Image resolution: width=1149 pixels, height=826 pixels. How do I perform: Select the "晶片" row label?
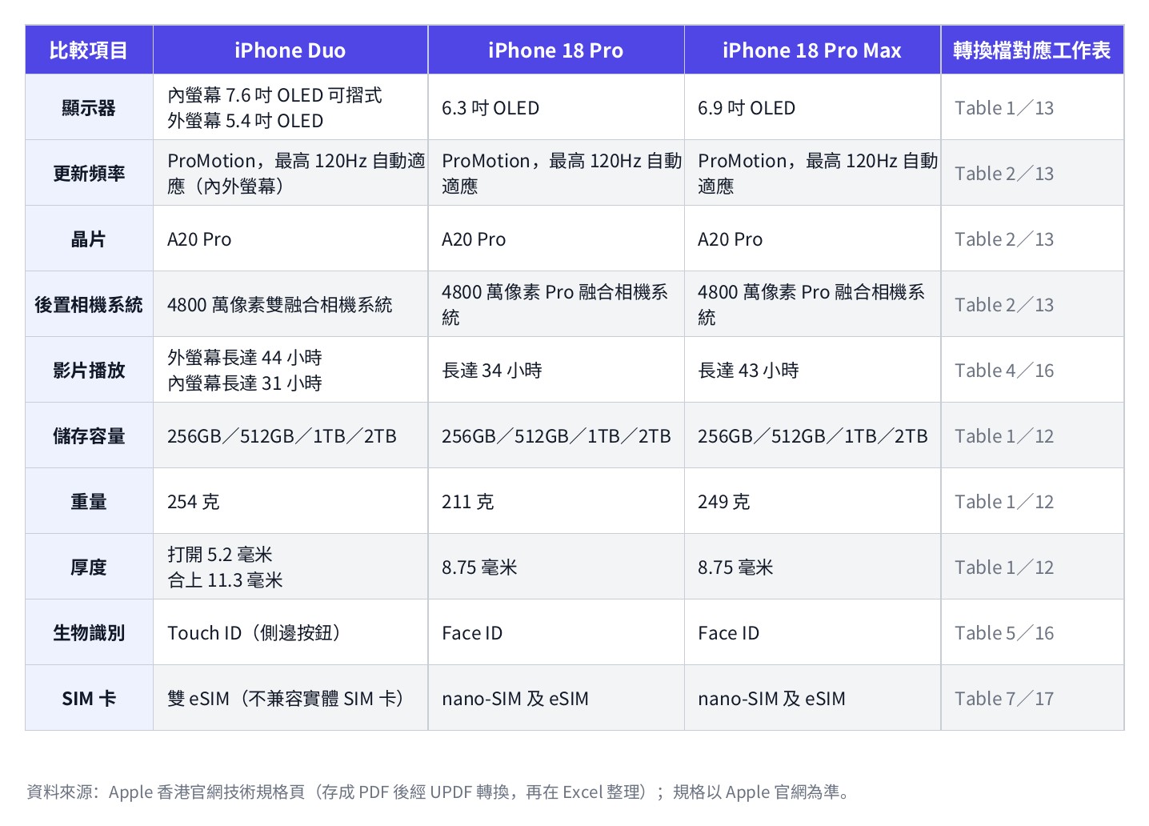[89, 239]
